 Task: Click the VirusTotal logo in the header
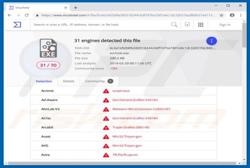tap(17, 25)
